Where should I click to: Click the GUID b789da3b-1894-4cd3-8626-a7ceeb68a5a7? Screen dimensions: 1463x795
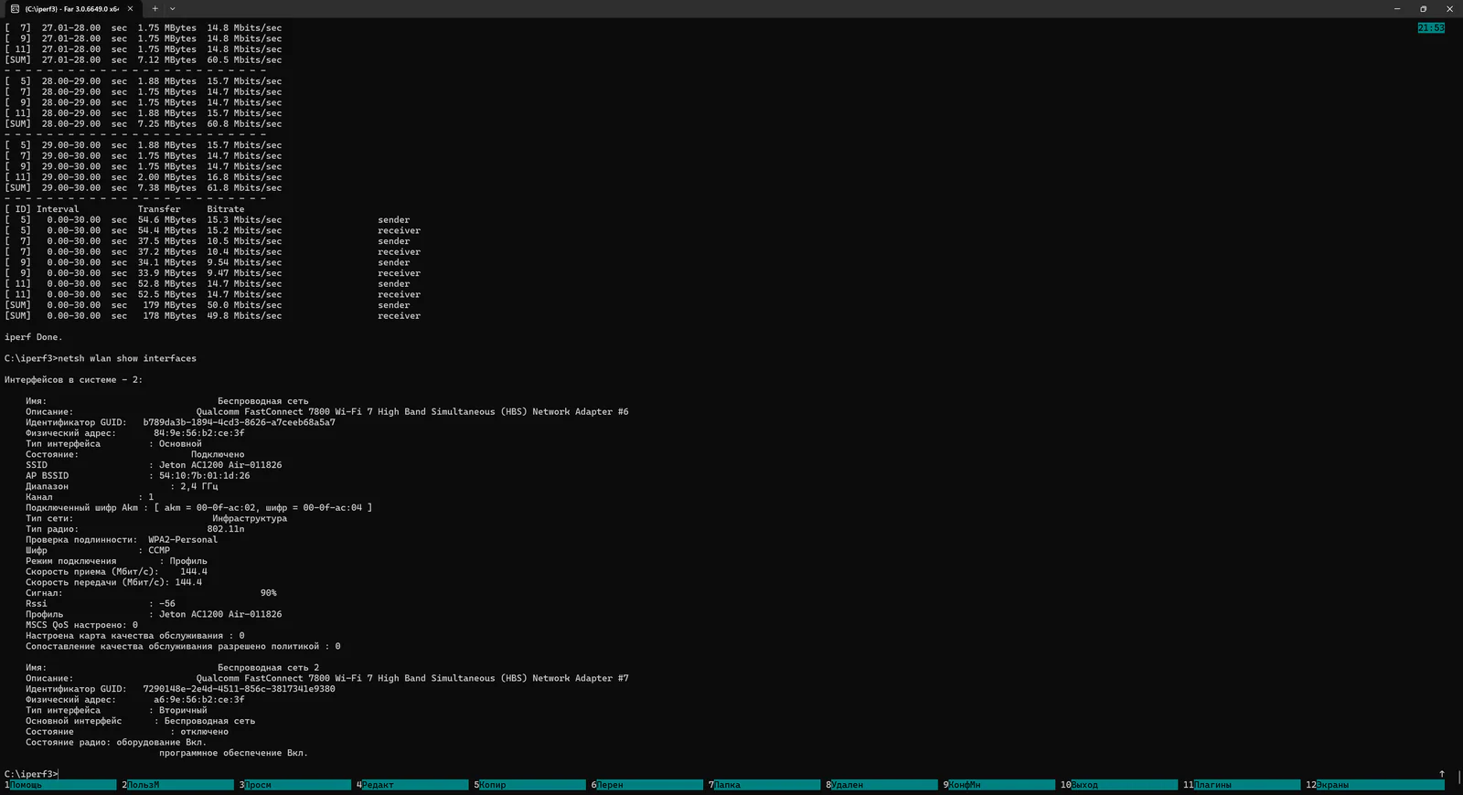[239, 422]
